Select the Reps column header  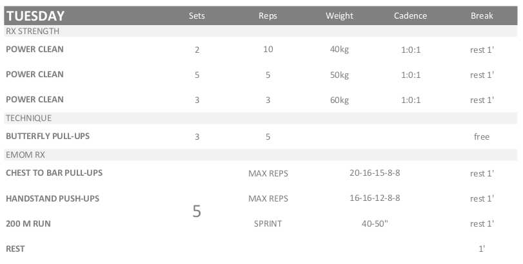pos(268,16)
